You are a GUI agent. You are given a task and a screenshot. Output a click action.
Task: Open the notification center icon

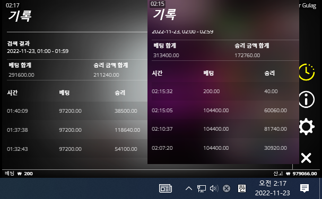[304, 188]
